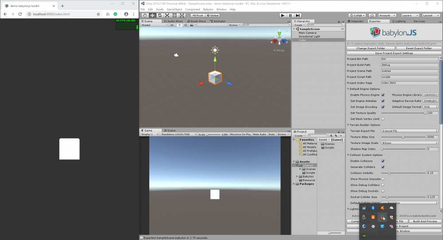Click the sun Directional Light gizmo in scene
This screenshot has height=240, width=443.
pyautogui.click(x=215, y=50)
